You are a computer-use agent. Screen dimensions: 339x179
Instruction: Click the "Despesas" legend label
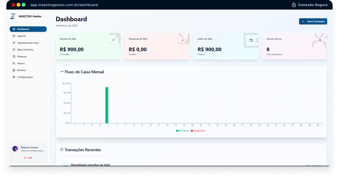(199, 131)
